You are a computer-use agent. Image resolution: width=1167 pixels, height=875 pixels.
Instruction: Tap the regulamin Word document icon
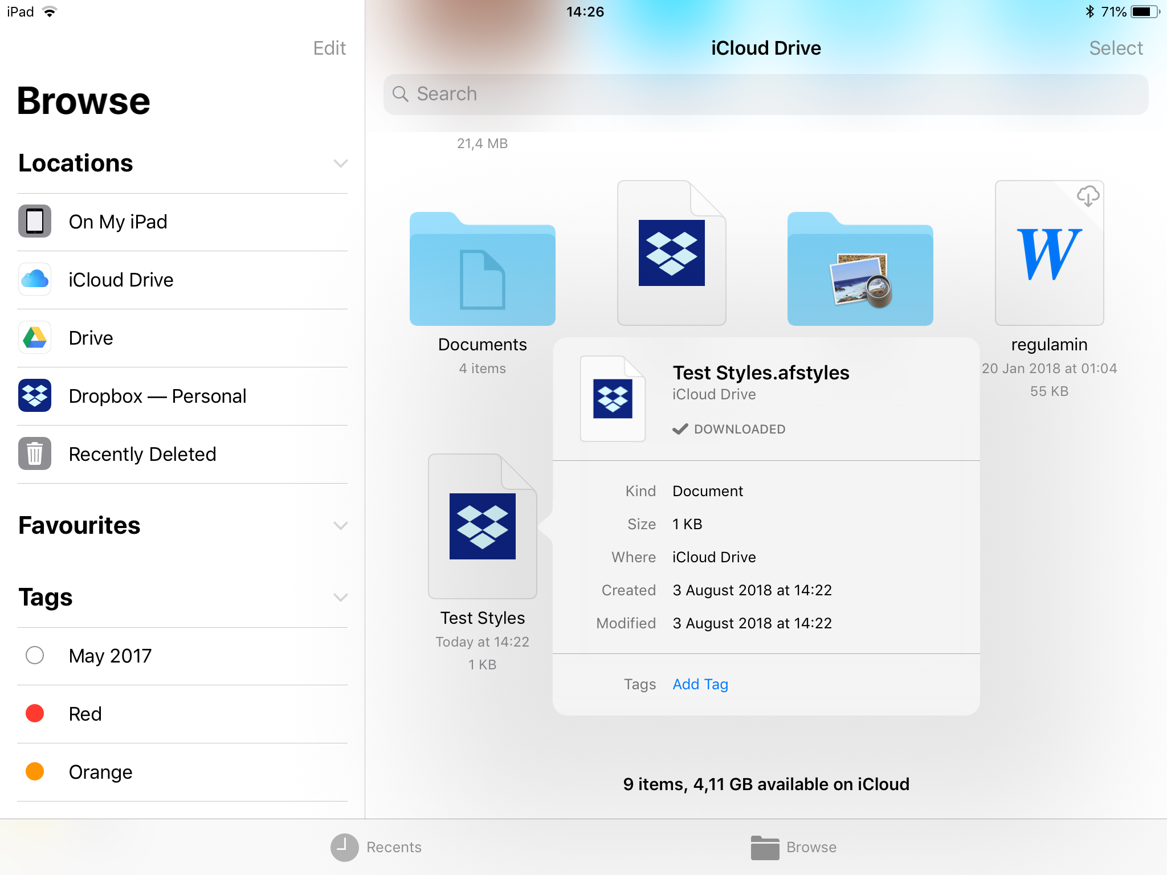click(x=1049, y=253)
